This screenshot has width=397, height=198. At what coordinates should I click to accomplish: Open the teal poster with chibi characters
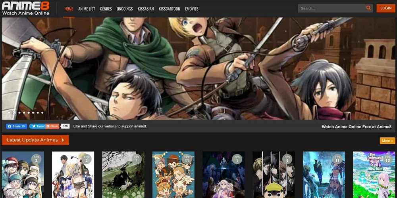coord(173,175)
